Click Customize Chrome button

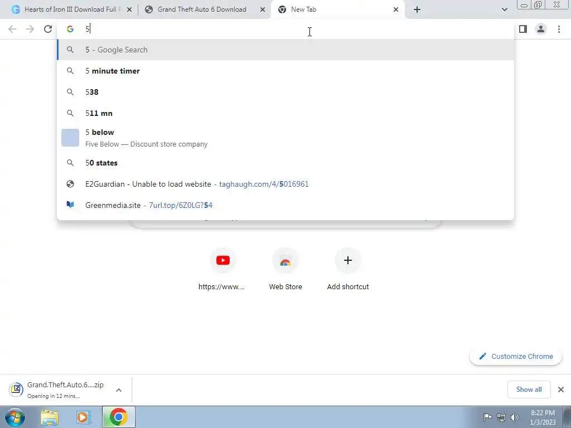pos(516,356)
